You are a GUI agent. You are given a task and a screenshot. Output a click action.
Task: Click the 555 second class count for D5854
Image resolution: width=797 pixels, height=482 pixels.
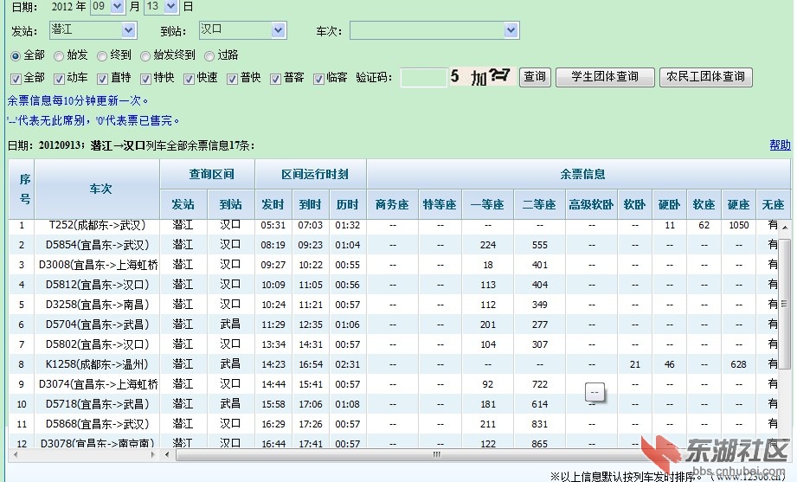tap(540, 245)
